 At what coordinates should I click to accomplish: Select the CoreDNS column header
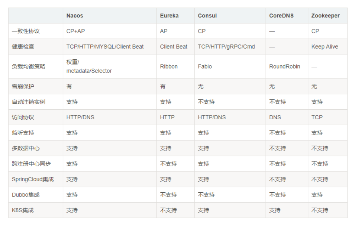[x=281, y=16]
